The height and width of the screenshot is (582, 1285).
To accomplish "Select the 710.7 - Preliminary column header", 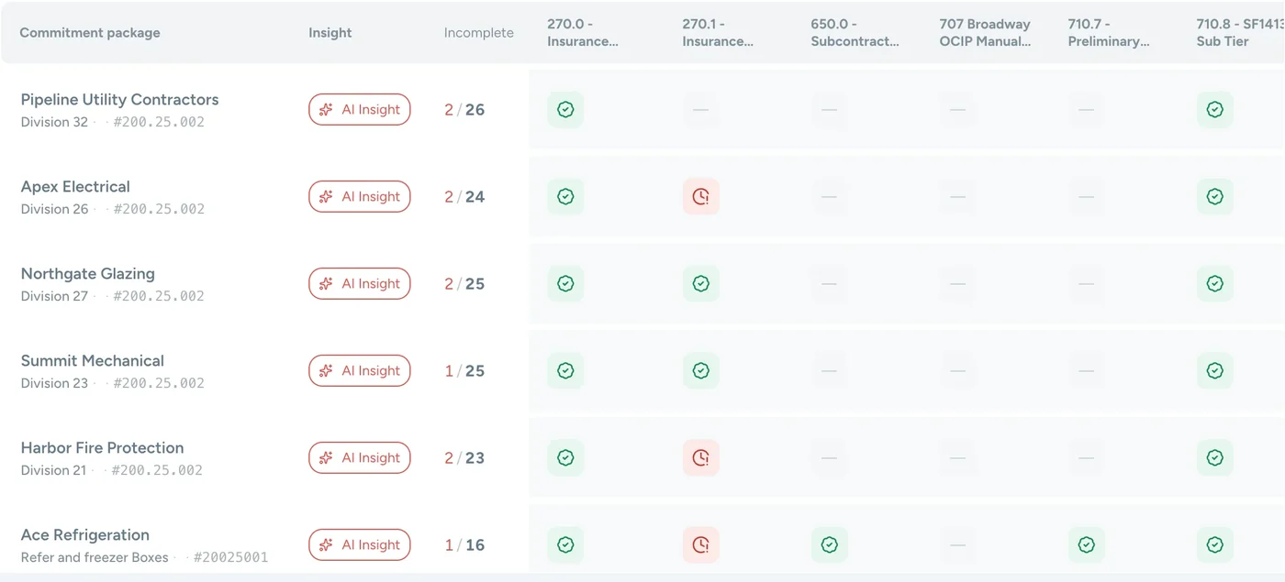I will coord(1109,33).
